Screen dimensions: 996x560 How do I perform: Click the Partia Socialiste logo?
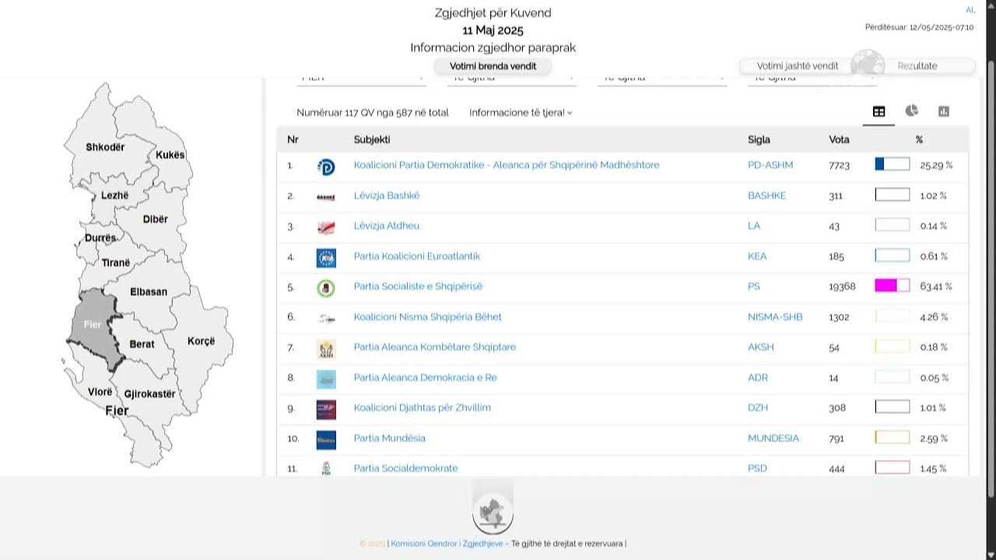click(x=326, y=288)
